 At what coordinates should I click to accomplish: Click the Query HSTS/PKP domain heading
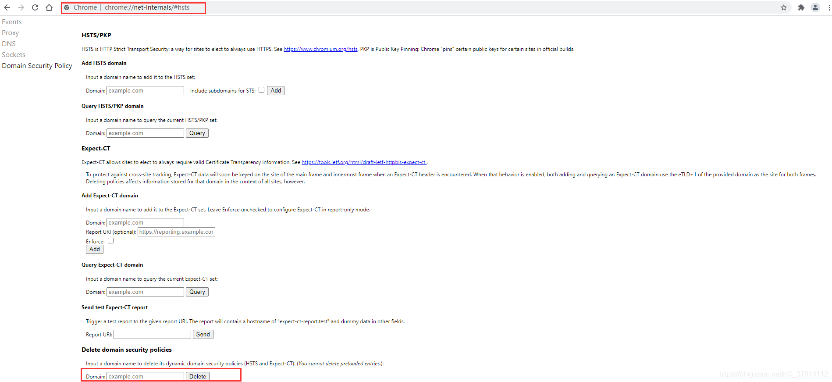[x=113, y=106]
